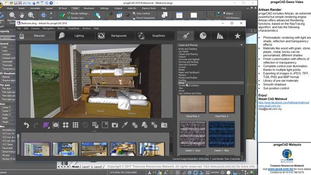
Task: Select the Carpet 1 - Blue swatch
Action: (222, 134)
